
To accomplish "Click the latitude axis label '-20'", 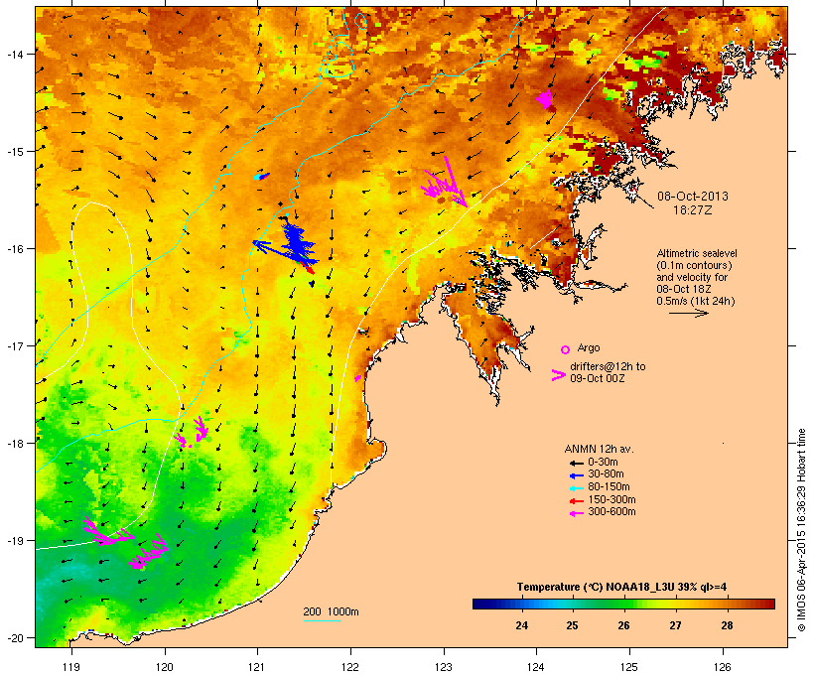I will coord(15,638).
